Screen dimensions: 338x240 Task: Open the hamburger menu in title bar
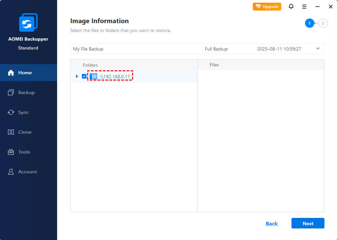pyautogui.click(x=304, y=7)
